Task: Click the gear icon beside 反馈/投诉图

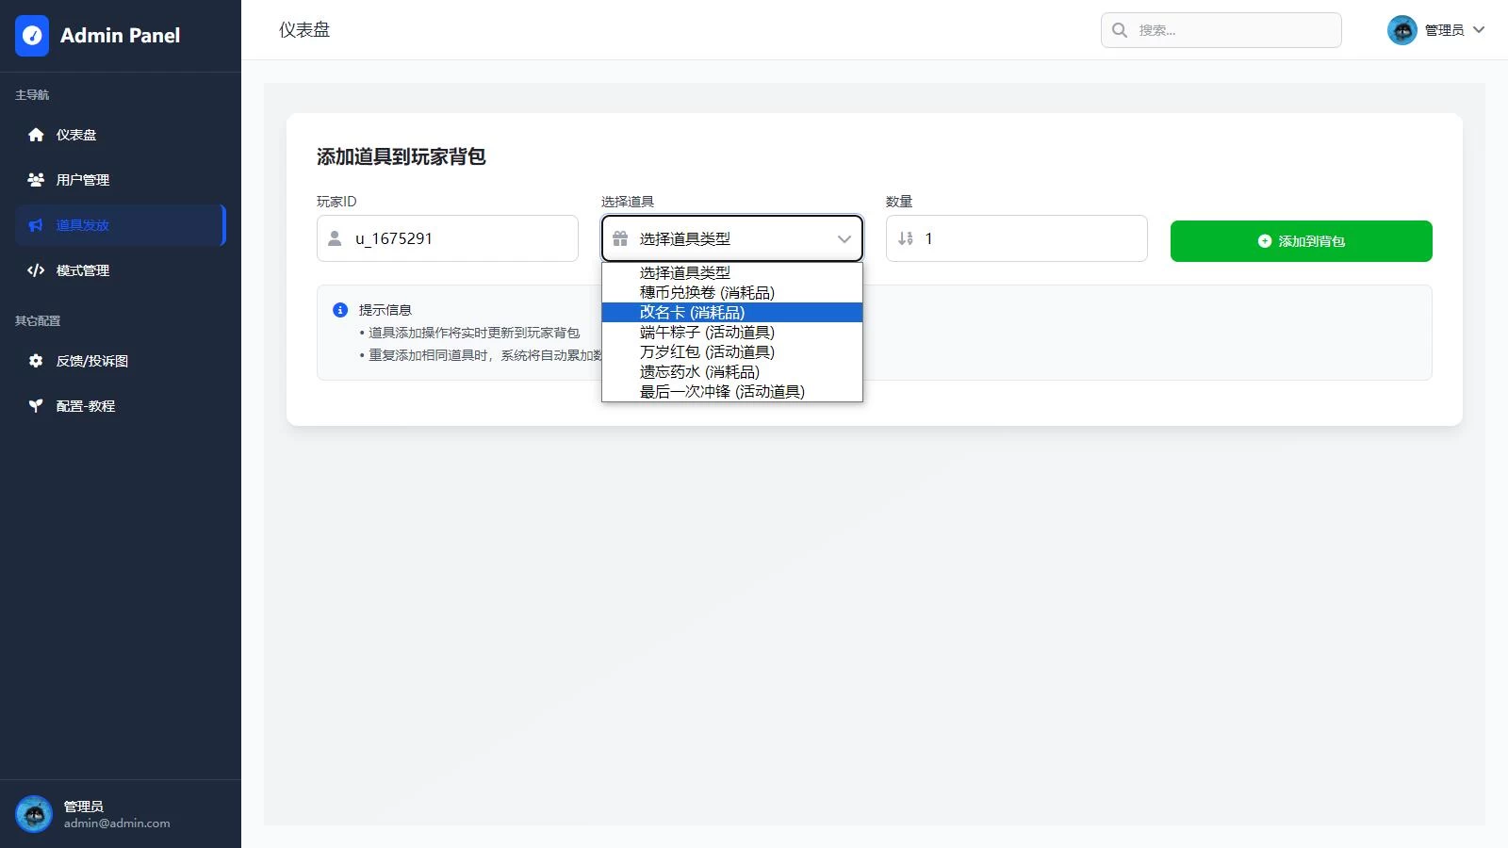Action: pyautogui.click(x=36, y=361)
